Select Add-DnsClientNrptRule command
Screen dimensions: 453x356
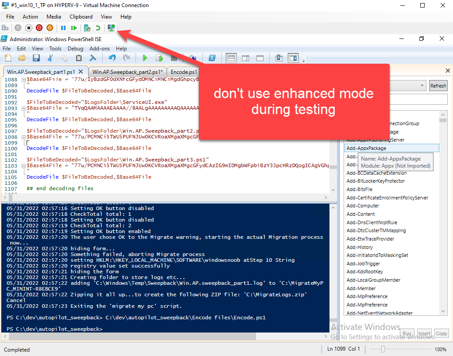(x=372, y=222)
